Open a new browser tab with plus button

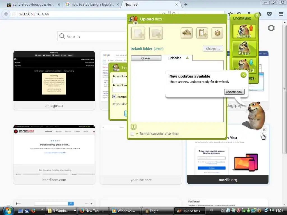[x=186, y=4]
